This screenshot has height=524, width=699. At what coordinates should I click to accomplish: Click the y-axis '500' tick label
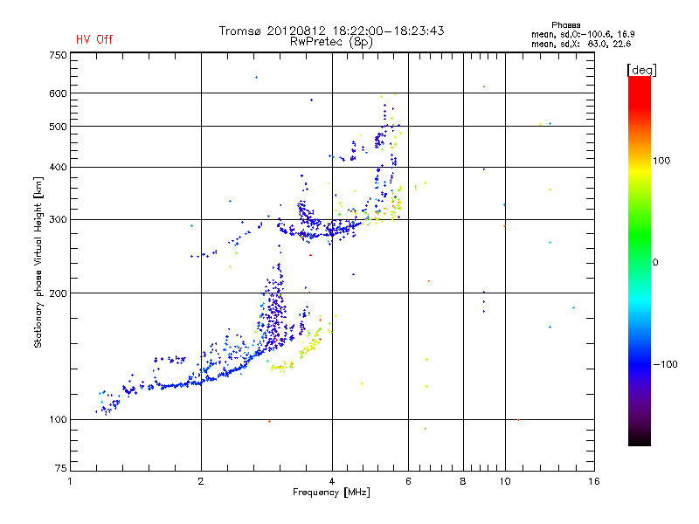(58, 127)
